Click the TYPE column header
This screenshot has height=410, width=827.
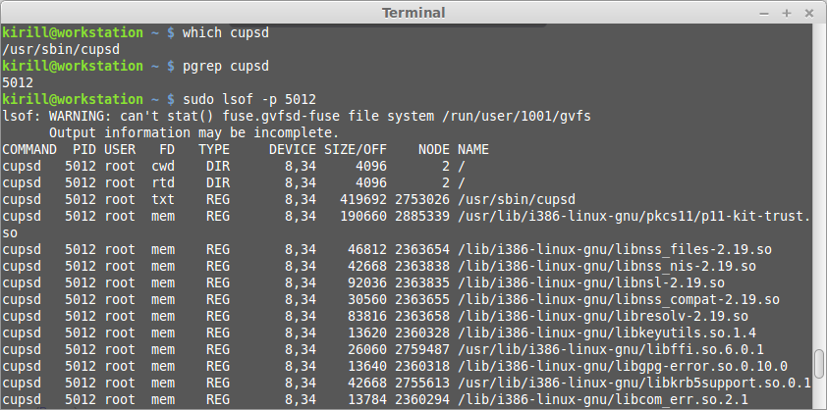214,150
